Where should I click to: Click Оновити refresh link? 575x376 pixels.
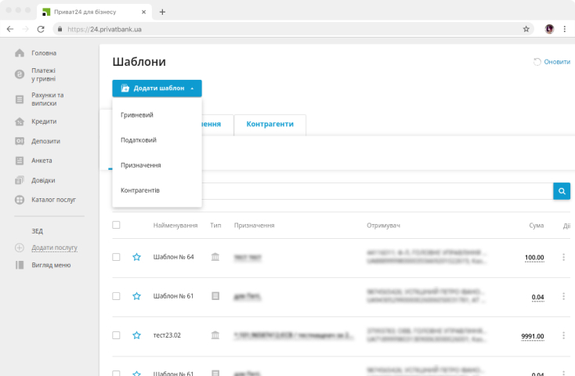click(551, 62)
